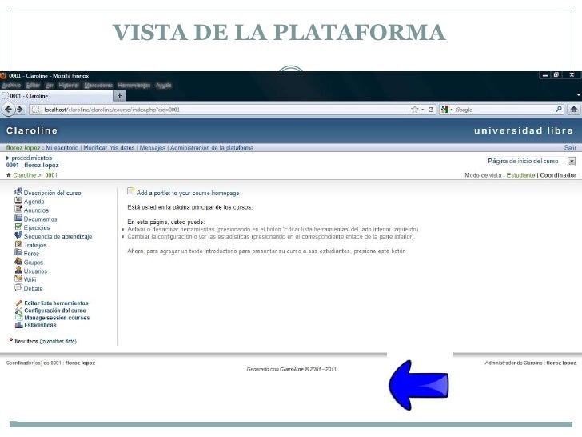Screen dimensions: 582x437
Task: Open the Editar menu
Action: 33,86
